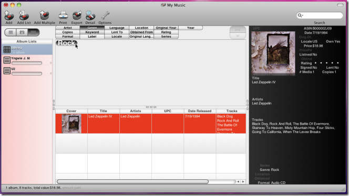Click the scroll right arrow

pyautogui.click(x=243, y=182)
